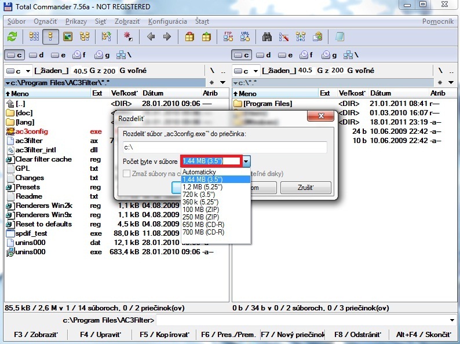The image size is (460, 344).
Task: Go forward with the right arrow icon
Action: point(167,36)
